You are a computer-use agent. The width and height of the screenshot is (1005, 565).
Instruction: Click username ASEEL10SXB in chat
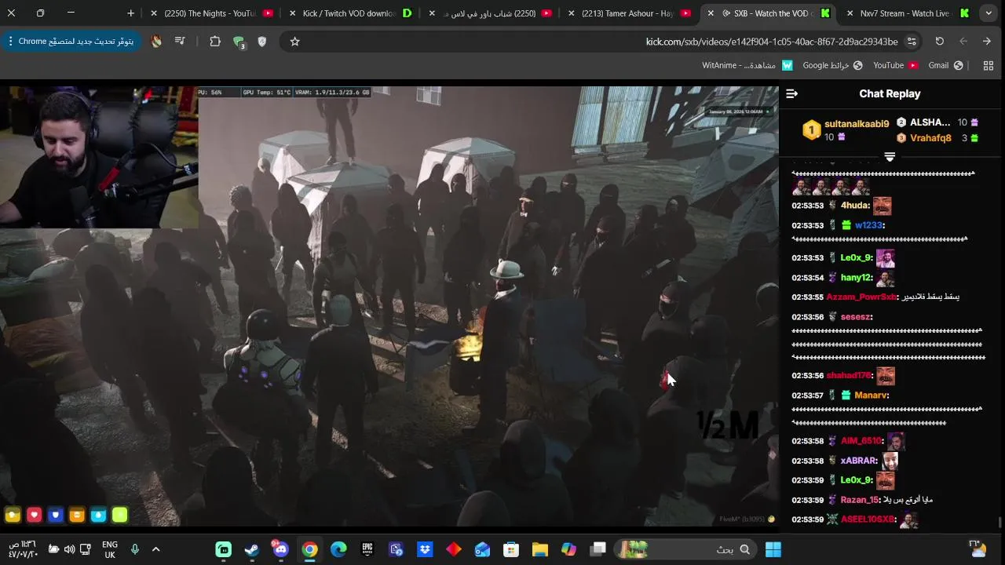click(x=868, y=519)
